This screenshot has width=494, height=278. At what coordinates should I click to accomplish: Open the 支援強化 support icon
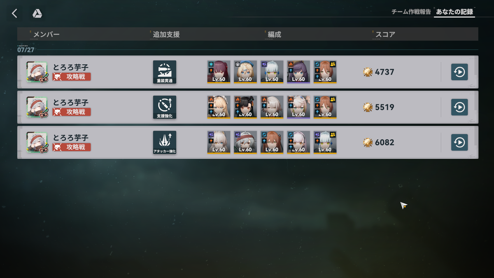[165, 107]
